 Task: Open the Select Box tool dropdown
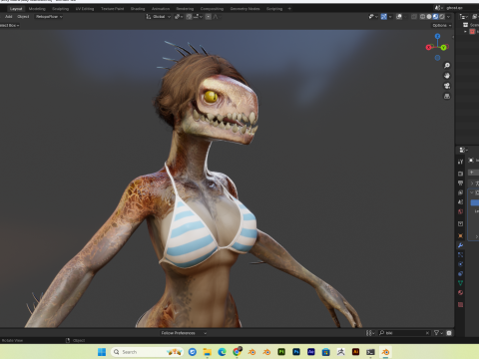pos(10,25)
